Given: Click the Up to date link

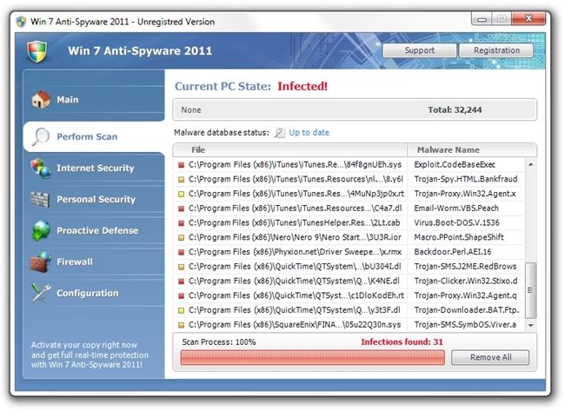Looking at the screenshot, I should (x=309, y=133).
